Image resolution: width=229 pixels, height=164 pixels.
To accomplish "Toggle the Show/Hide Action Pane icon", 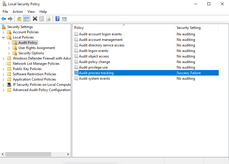I will 64,19.
